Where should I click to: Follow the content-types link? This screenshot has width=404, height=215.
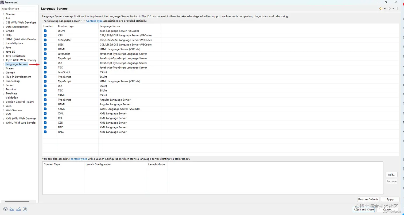pos(79,159)
